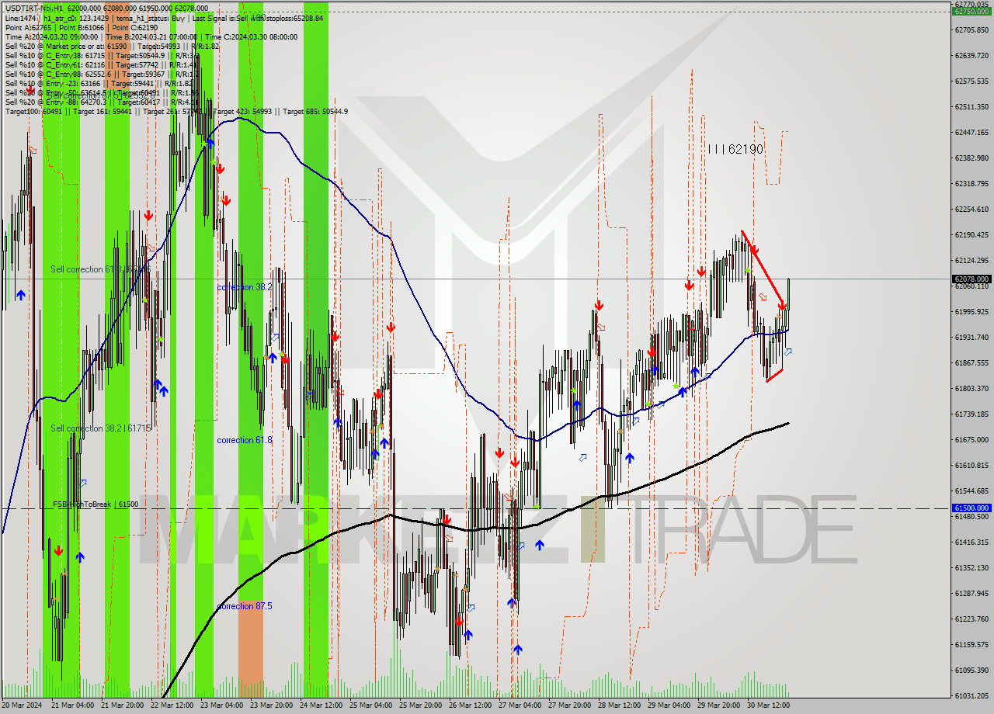This screenshot has width=994, height=714.
Task: Click the thick red downtrend line near 30 Mar
Action: 763,268
